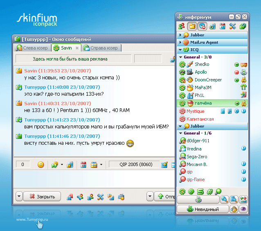Open settings wrench icon in contact list toolbar
The image size is (261, 231).
tap(232, 26)
